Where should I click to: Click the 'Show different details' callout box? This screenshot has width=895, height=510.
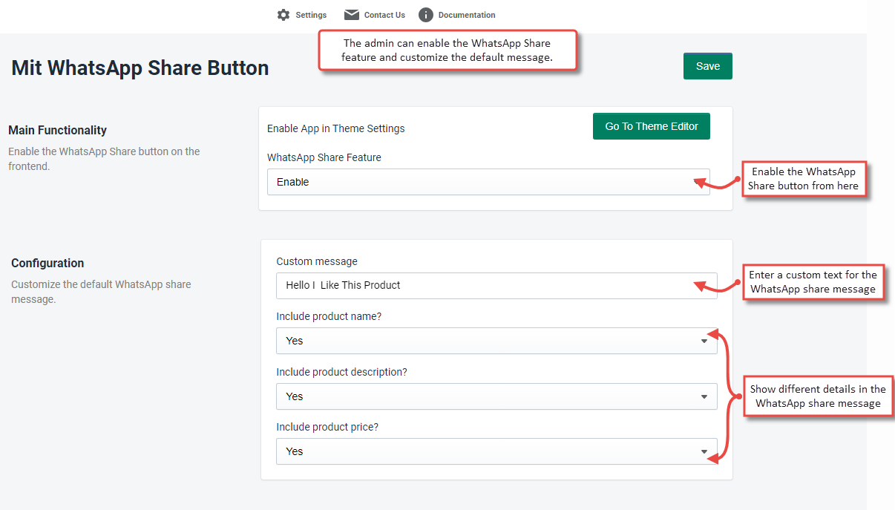pos(818,396)
